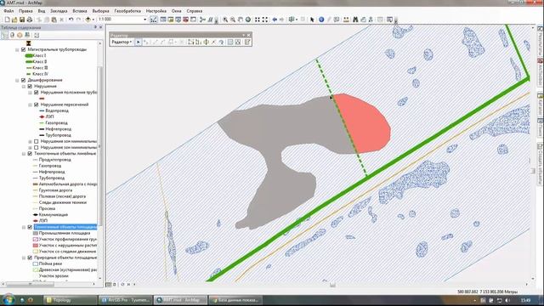Image resolution: width=544 pixels, height=306 pixels.
Task: Click the Класс I green legend symbol
Action: (x=29, y=56)
